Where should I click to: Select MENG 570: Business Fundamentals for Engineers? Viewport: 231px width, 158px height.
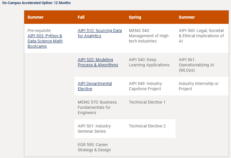click(x=97, y=107)
